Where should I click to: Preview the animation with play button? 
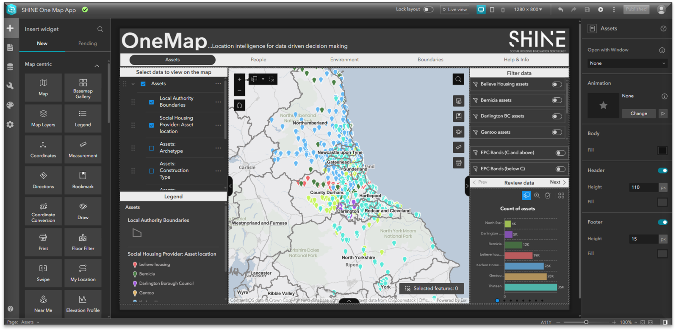pos(663,113)
